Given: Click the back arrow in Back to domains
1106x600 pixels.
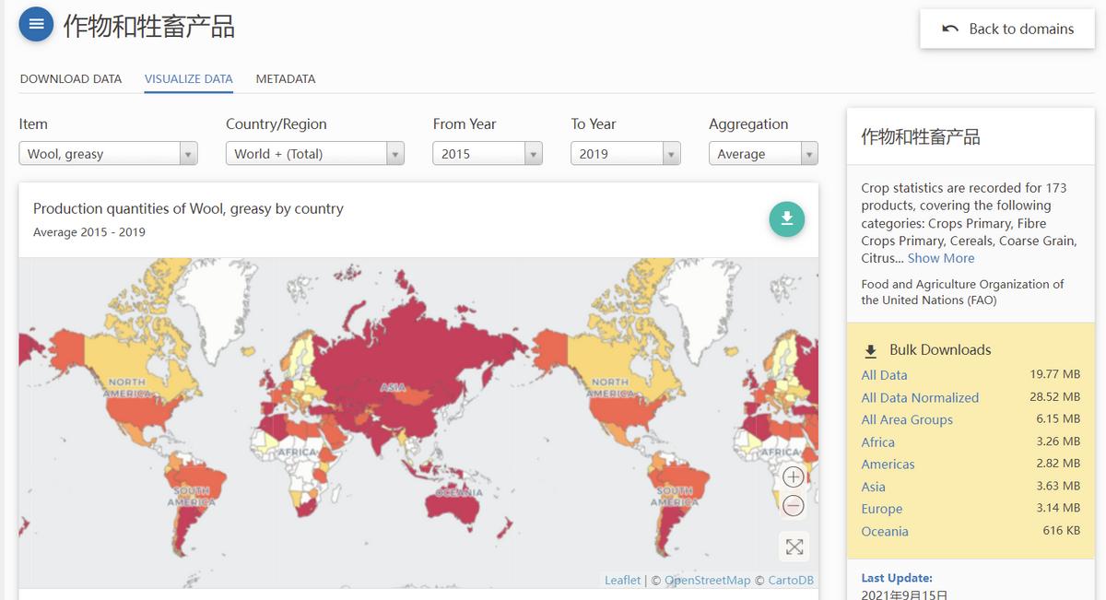Looking at the screenshot, I should 950,29.
